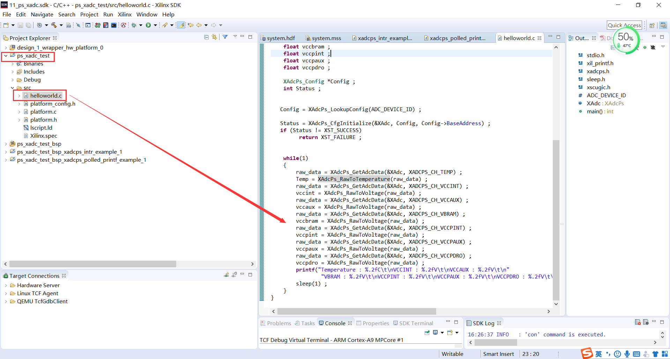Switch to xadcps_intr_exampl... editor tab

pos(382,38)
